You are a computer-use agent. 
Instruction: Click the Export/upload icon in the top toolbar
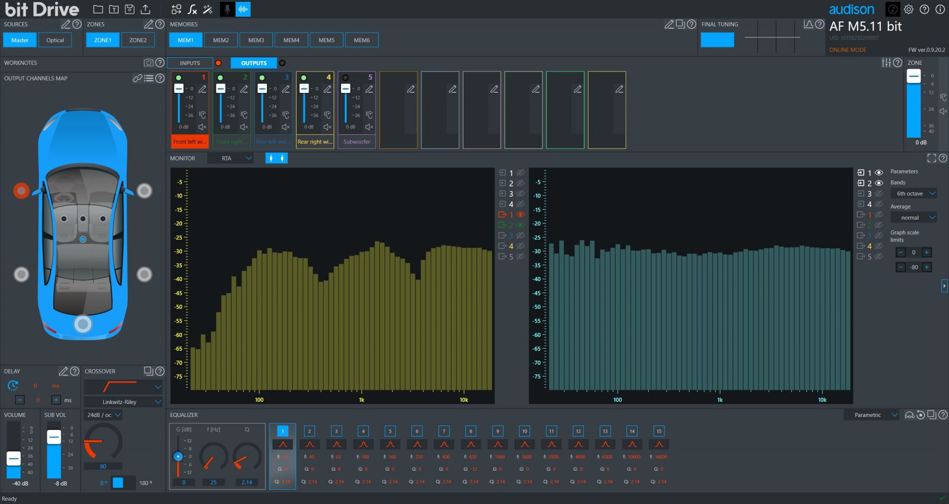[146, 8]
